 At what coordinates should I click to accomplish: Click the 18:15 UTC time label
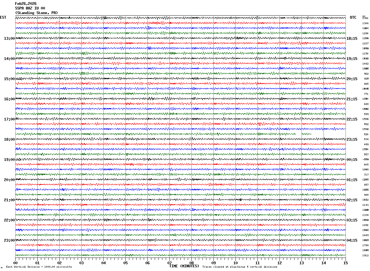pyautogui.click(x=352, y=39)
